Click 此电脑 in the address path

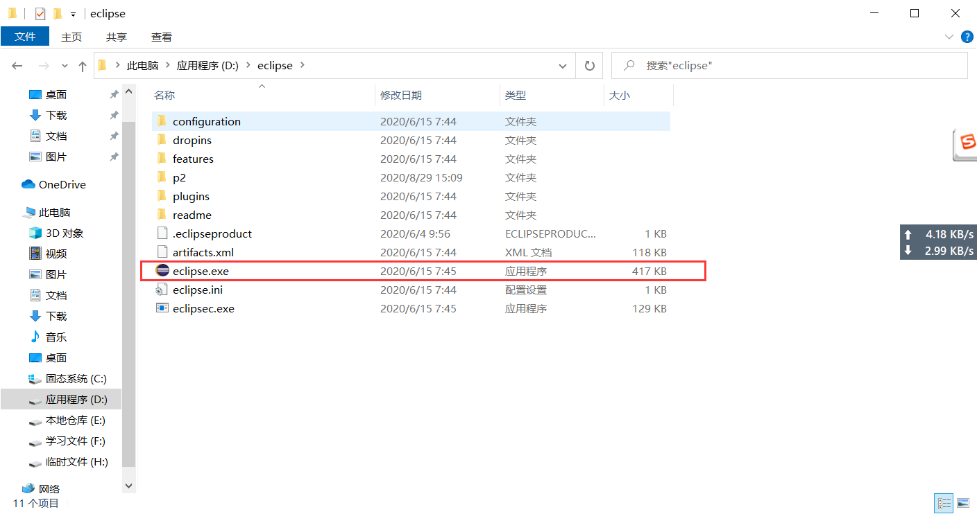point(143,66)
